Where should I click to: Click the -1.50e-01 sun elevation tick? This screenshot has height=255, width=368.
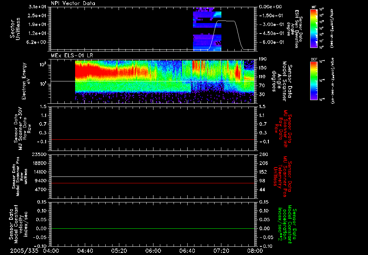pyautogui.click(x=271, y=15)
